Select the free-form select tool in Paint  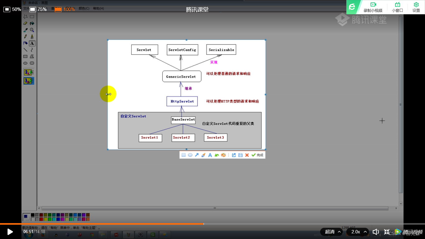[26, 16]
